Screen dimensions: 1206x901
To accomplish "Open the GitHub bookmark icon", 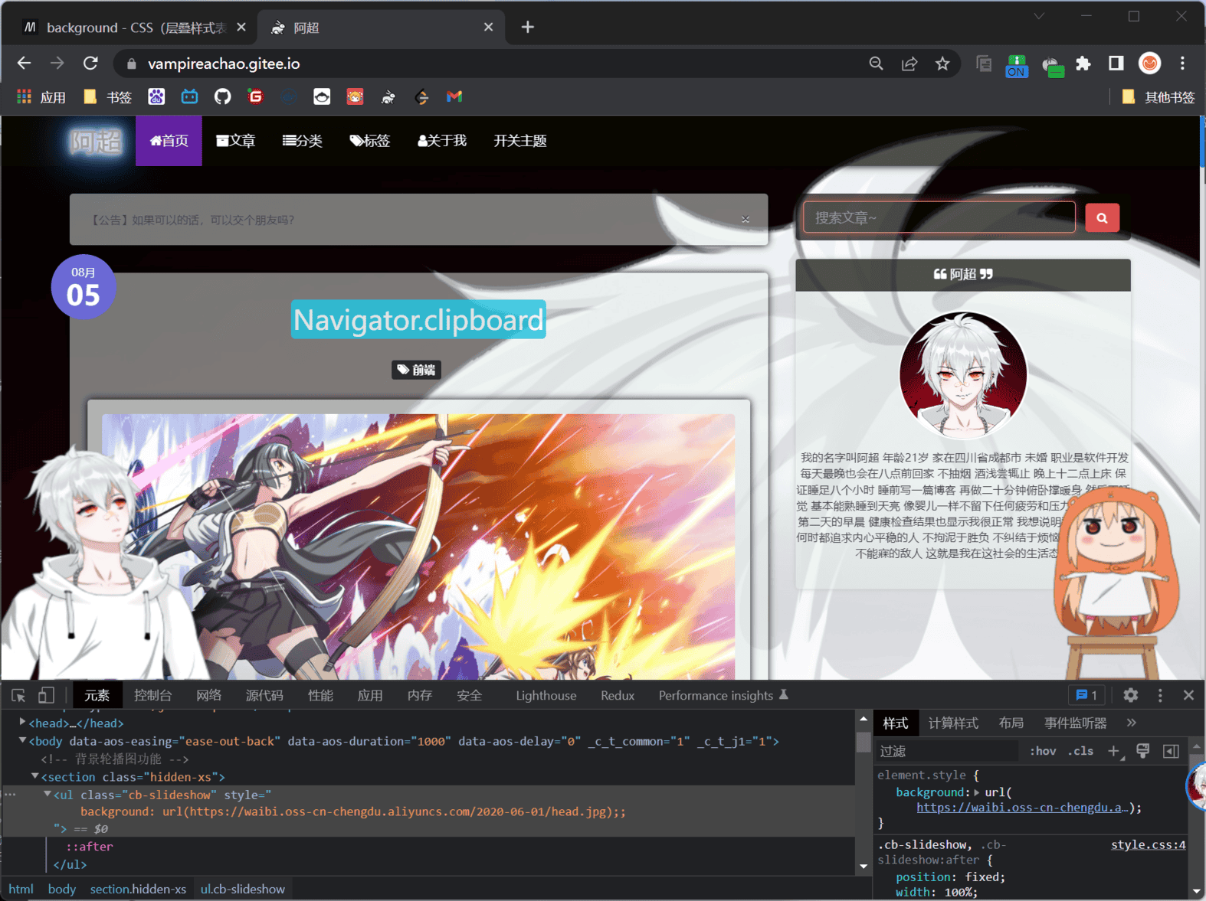I will coord(222,96).
